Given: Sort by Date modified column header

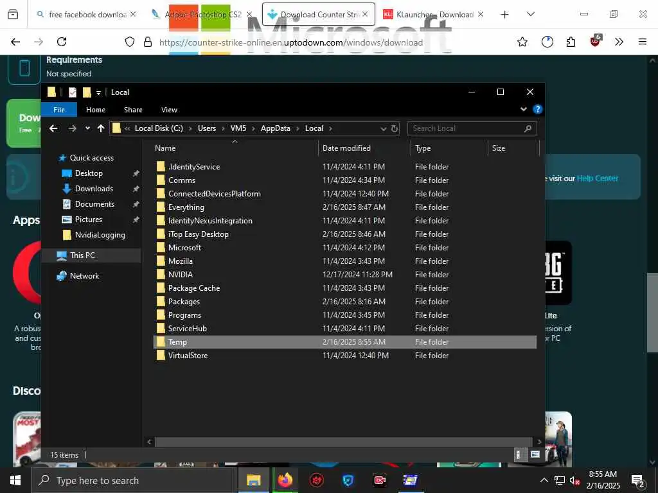Looking at the screenshot, I should (x=346, y=148).
